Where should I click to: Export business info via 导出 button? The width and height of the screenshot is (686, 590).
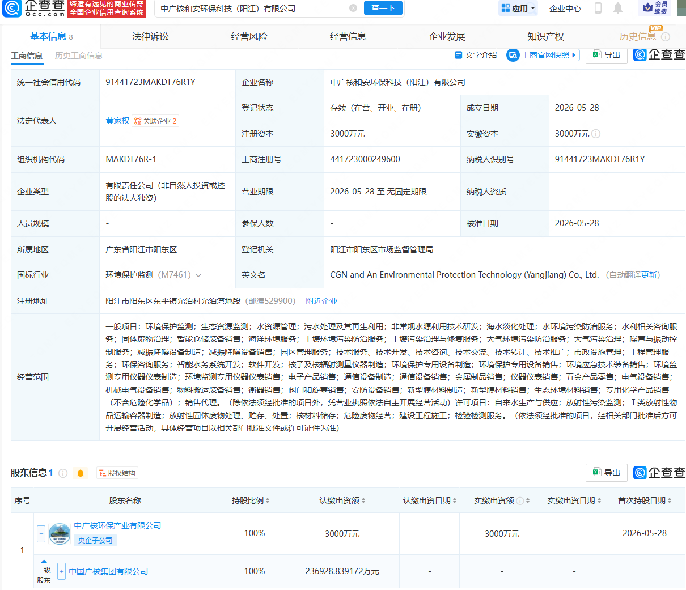pos(607,55)
